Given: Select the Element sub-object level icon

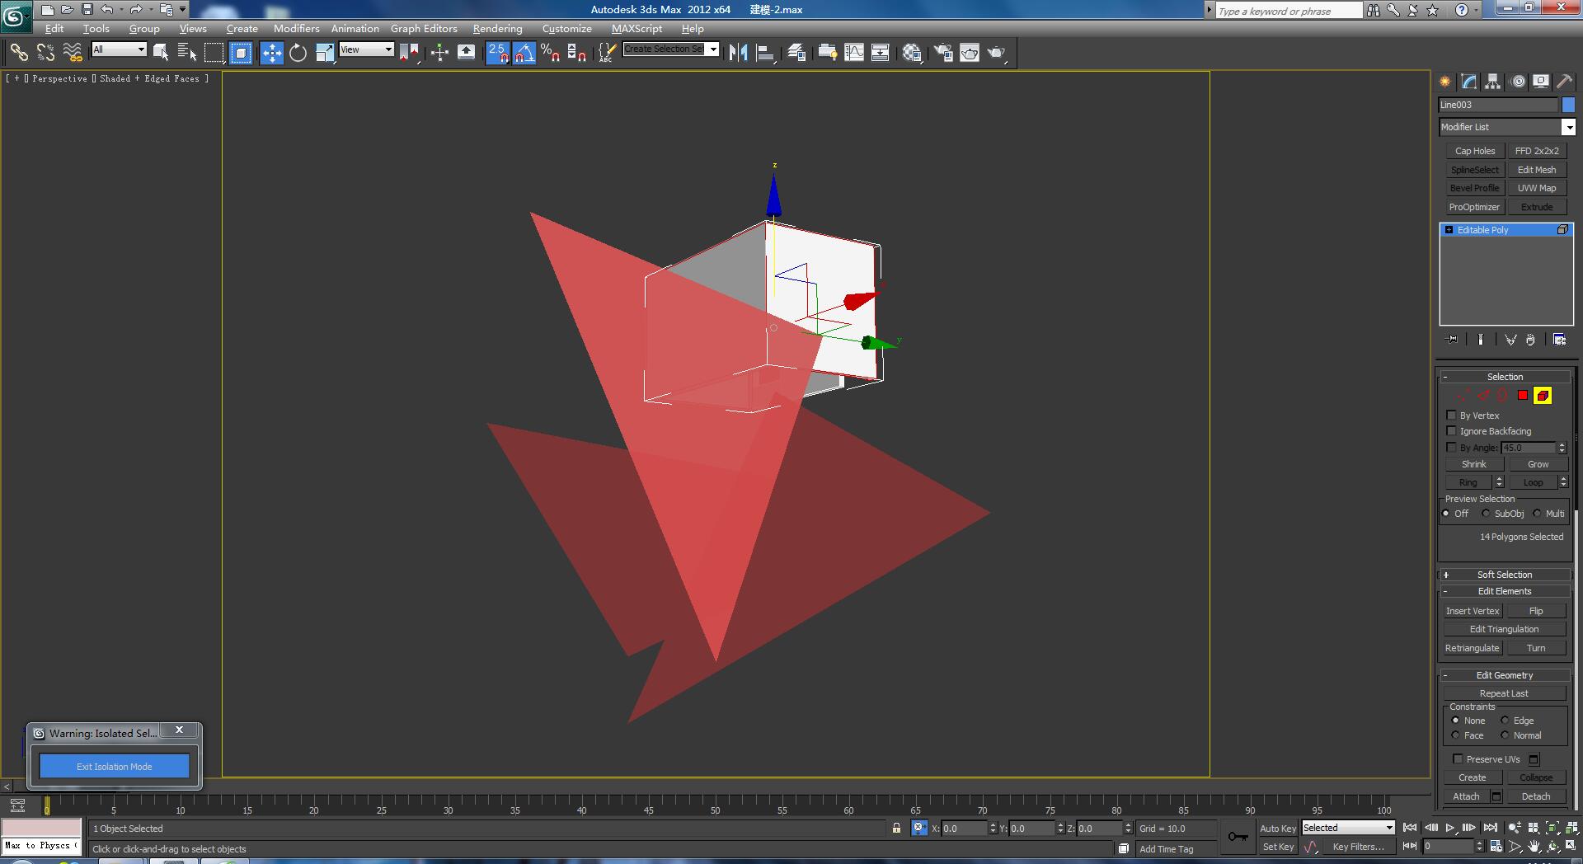Looking at the screenshot, I should 1543,396.
